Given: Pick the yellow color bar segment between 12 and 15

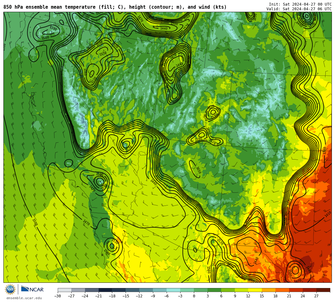Looking at the screenshot, I should (255, 290).
